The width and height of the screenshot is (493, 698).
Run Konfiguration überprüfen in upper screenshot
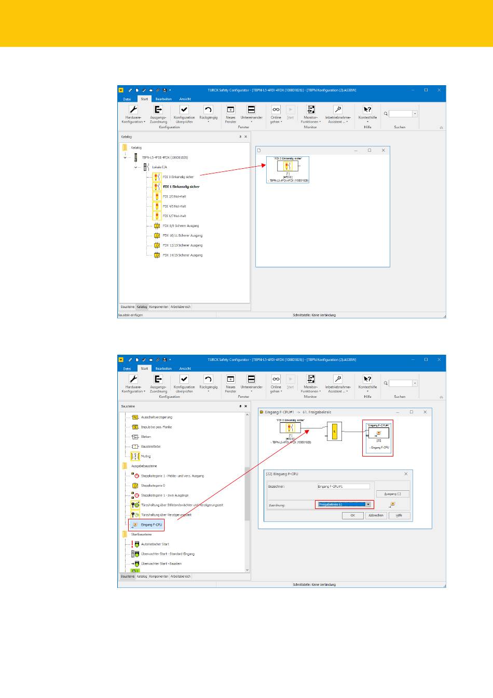pyautogui.click(x=184, y=114)
